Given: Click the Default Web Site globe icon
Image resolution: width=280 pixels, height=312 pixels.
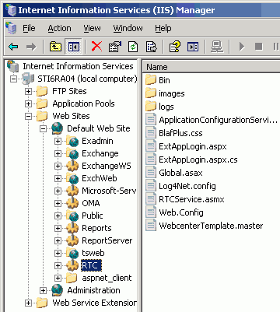Looking at the screenshot, I should [58, 128].
